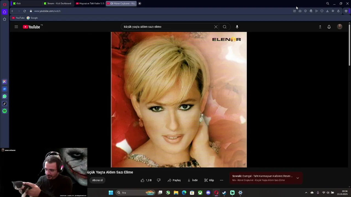Open Discord from the taskbar
The width and height of the screenshot is (351, 197).
(x=208, y=193)
